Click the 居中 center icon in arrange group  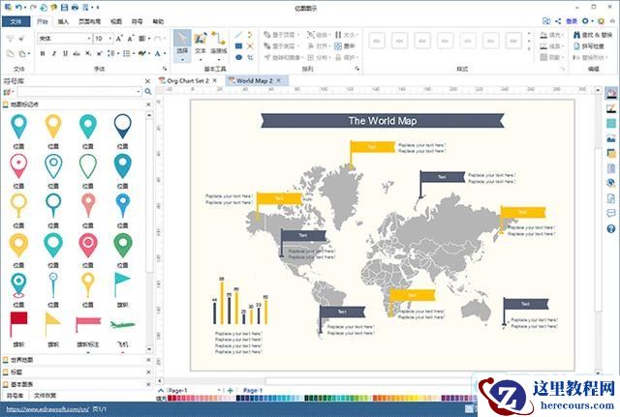[345, 46]
